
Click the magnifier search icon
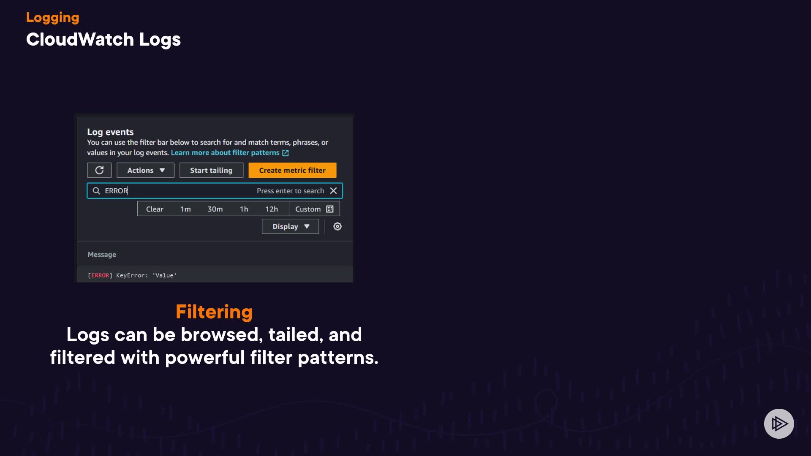click(96, 191)
